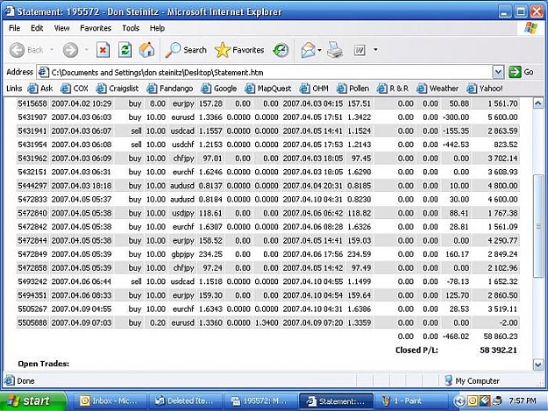Open the COX links bar shortcut
The width and height of the screenshot is (548, 411).
pos(75,89)
